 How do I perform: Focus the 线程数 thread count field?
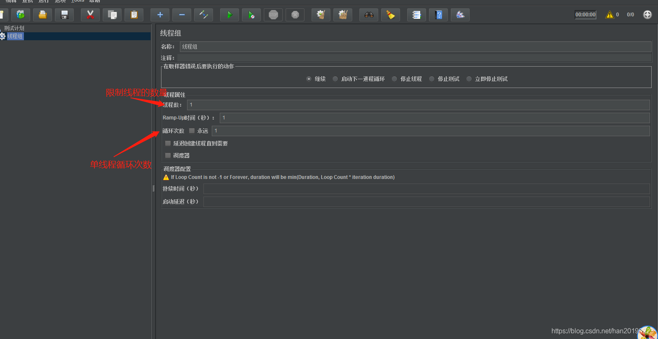click(418, 105)
